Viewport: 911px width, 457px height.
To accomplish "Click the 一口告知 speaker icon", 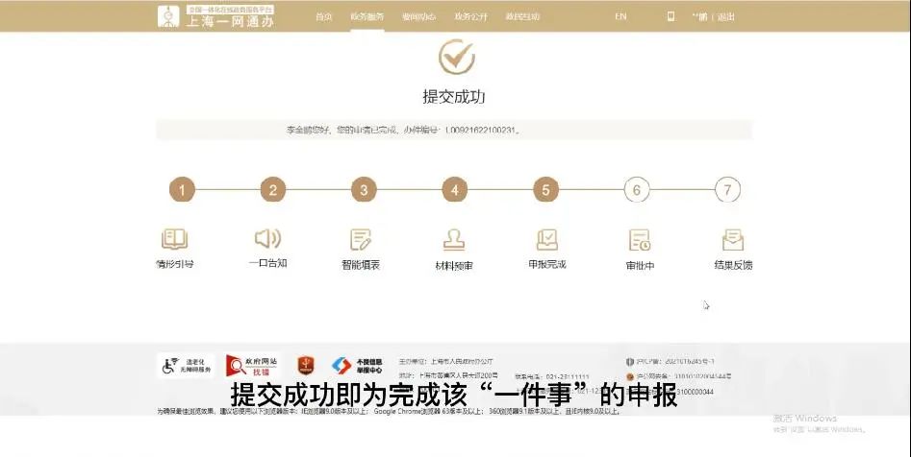I will (267, 238).
